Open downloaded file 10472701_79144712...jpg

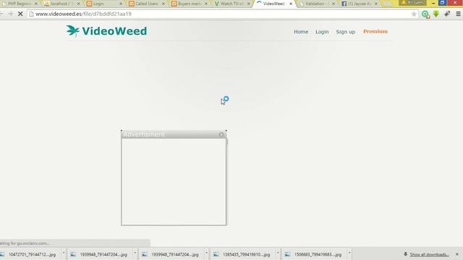click(x=32, y=254)
